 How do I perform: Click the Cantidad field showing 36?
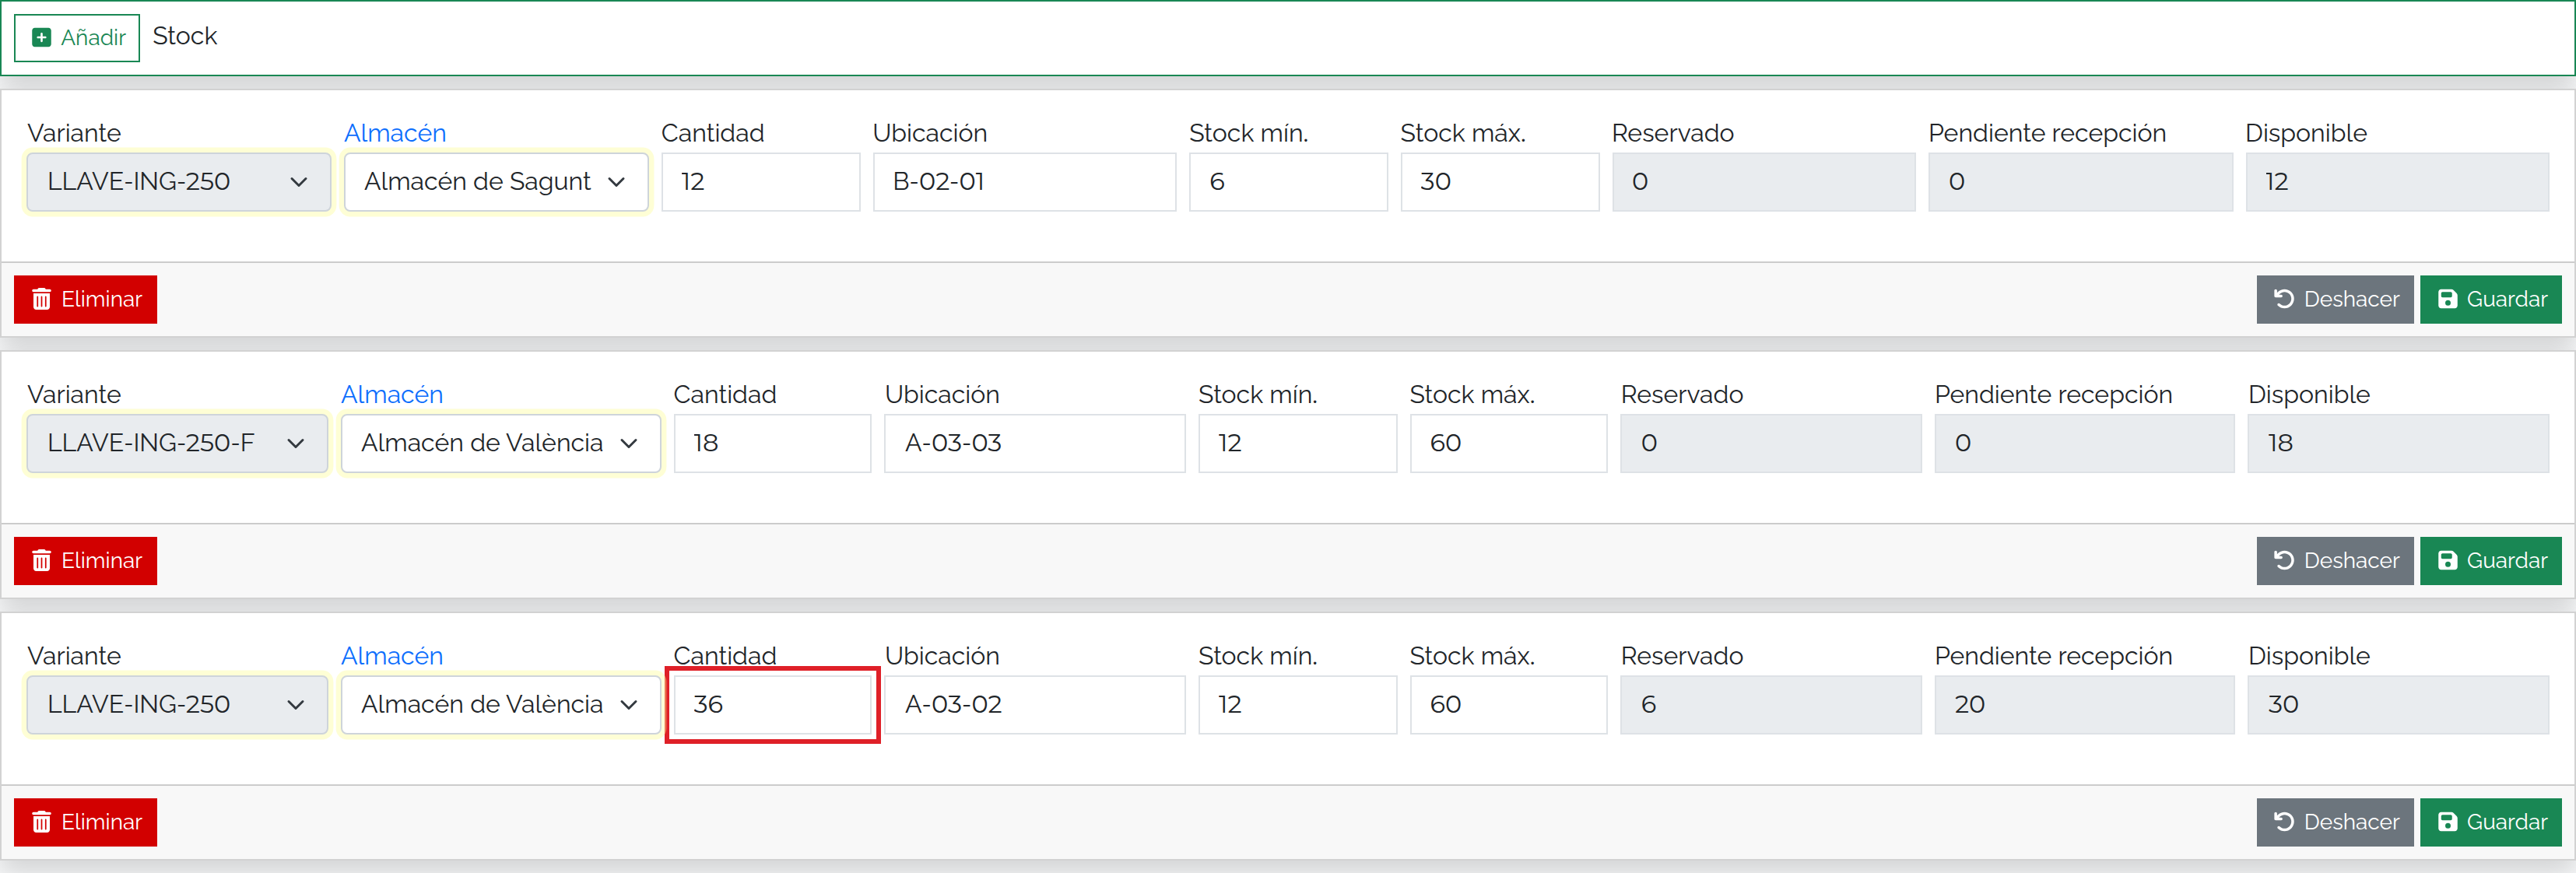pos(772,705)
